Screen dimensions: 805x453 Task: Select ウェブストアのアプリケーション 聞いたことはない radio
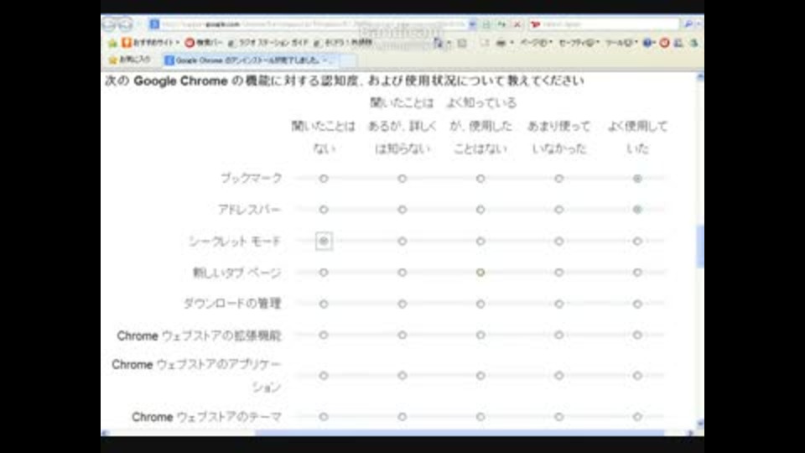324,376
